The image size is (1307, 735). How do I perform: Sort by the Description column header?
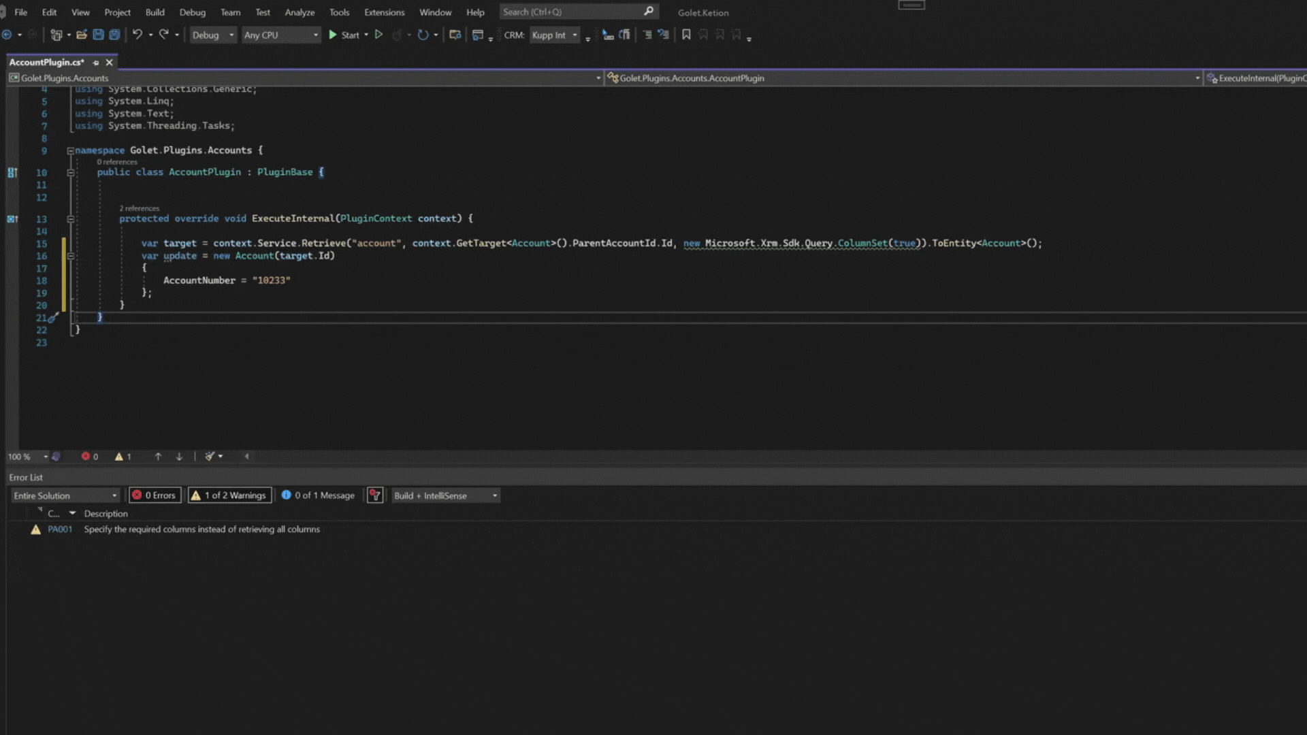click(x=106, y=514)
